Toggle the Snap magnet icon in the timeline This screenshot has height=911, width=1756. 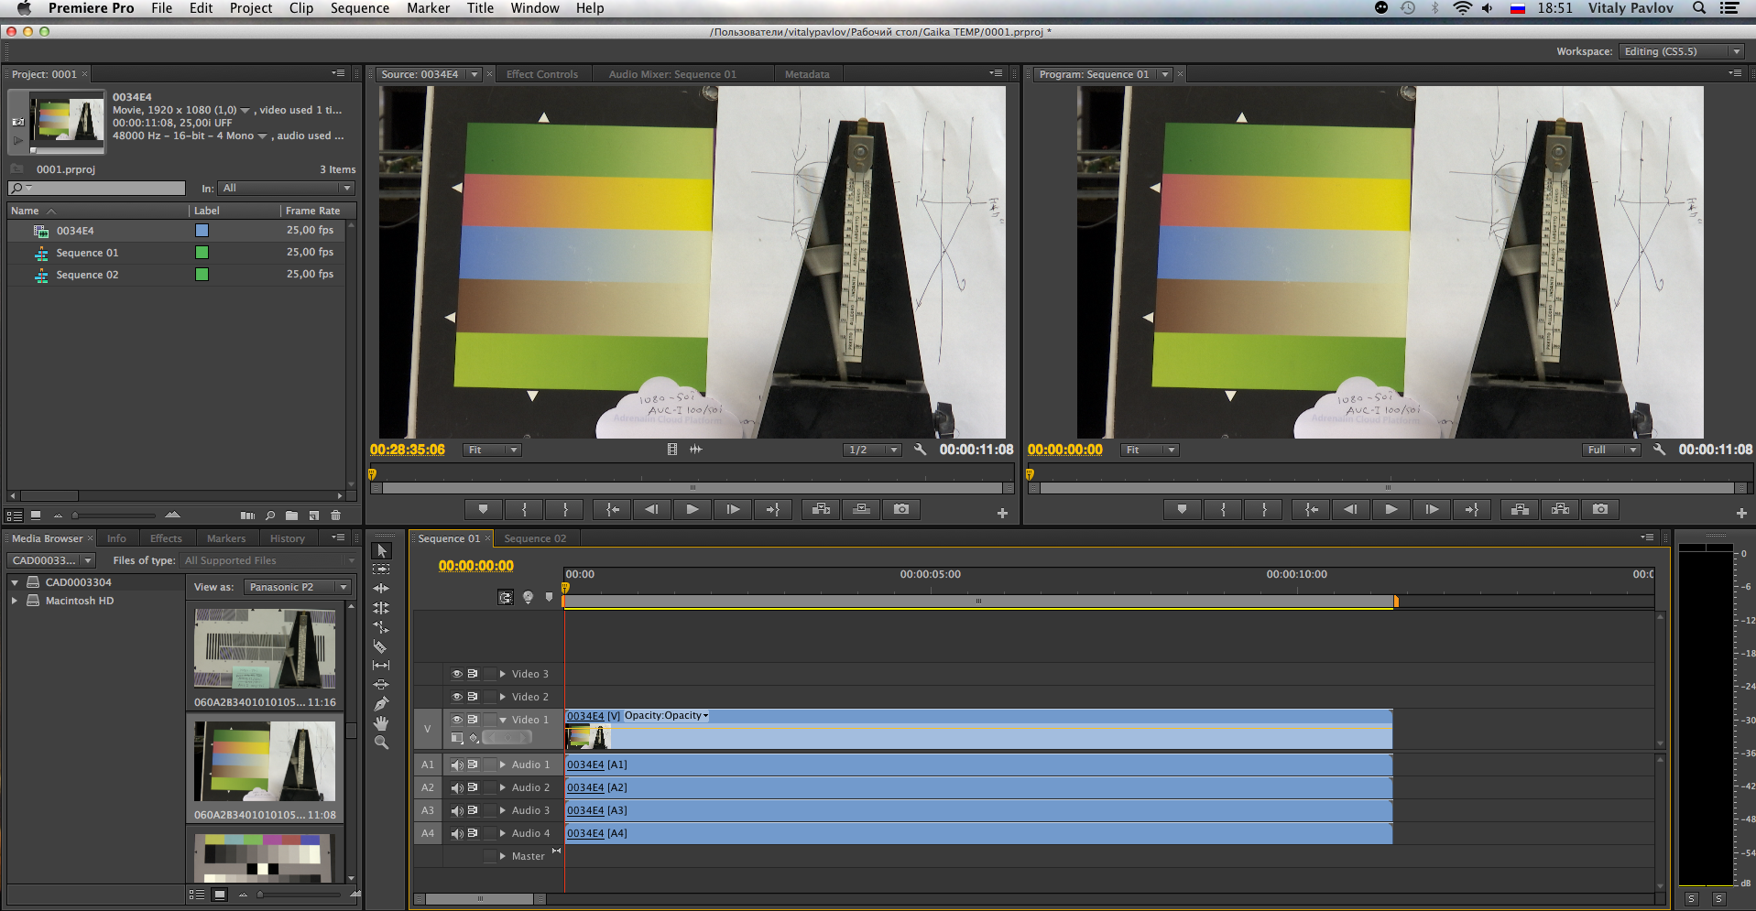pyautogui.click(x=506, y=597)
